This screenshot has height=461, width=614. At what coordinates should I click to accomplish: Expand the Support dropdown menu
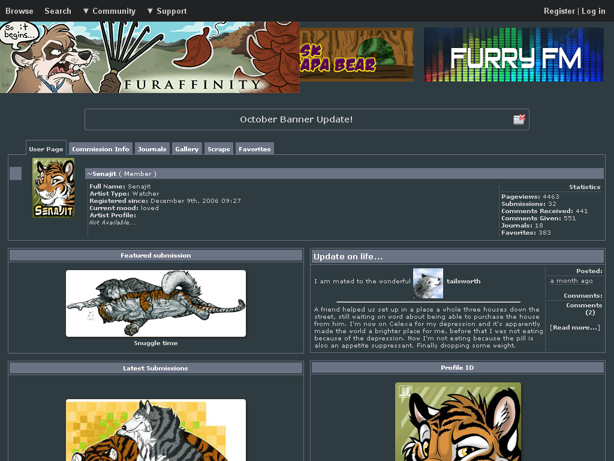pos(167,11)
